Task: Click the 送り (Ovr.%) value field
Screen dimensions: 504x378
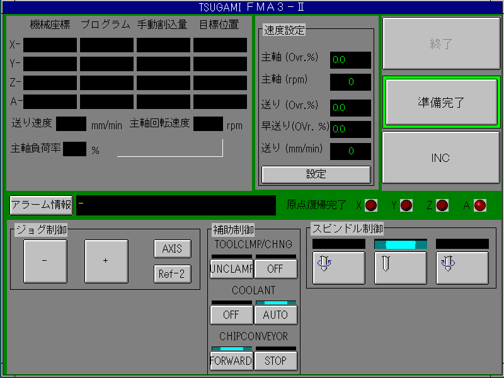Action: click(350, 108)
